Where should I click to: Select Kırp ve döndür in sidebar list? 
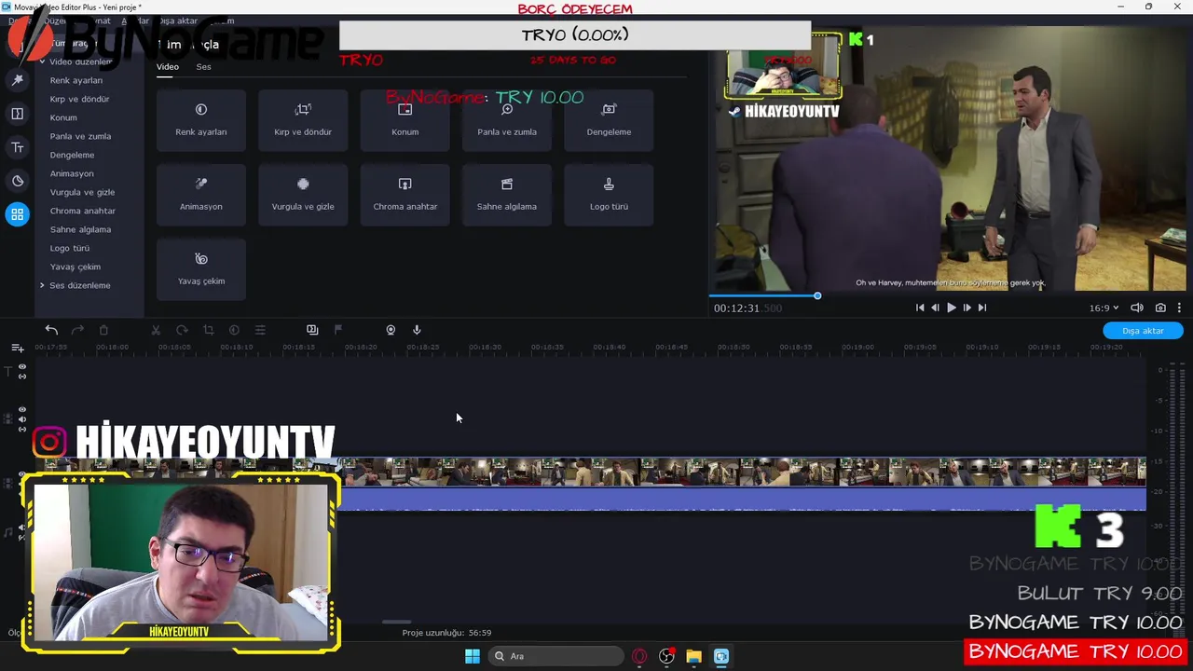click(x=79, y=99)
